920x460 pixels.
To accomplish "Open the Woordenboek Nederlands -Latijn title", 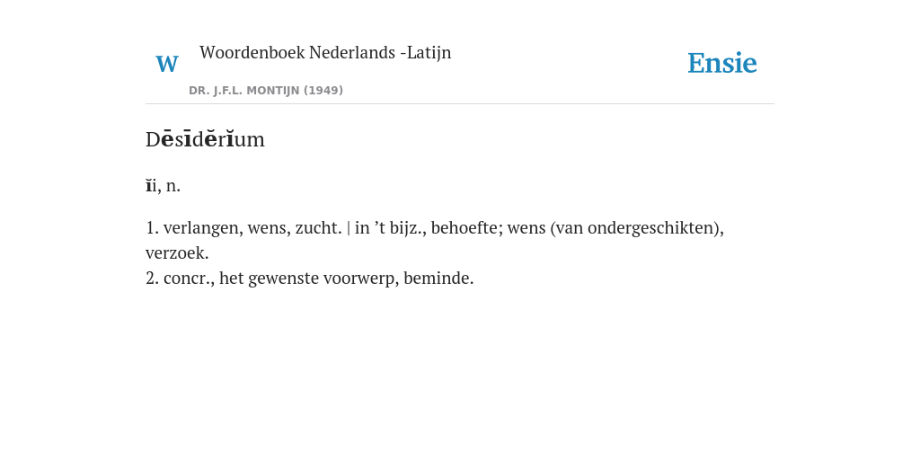I will click(325, 52).
